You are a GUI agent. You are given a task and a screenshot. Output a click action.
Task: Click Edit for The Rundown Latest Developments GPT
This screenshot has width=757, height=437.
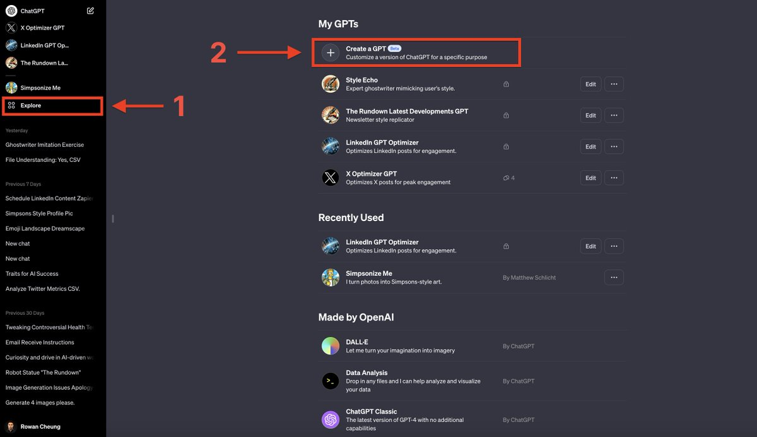pos(590,115)
